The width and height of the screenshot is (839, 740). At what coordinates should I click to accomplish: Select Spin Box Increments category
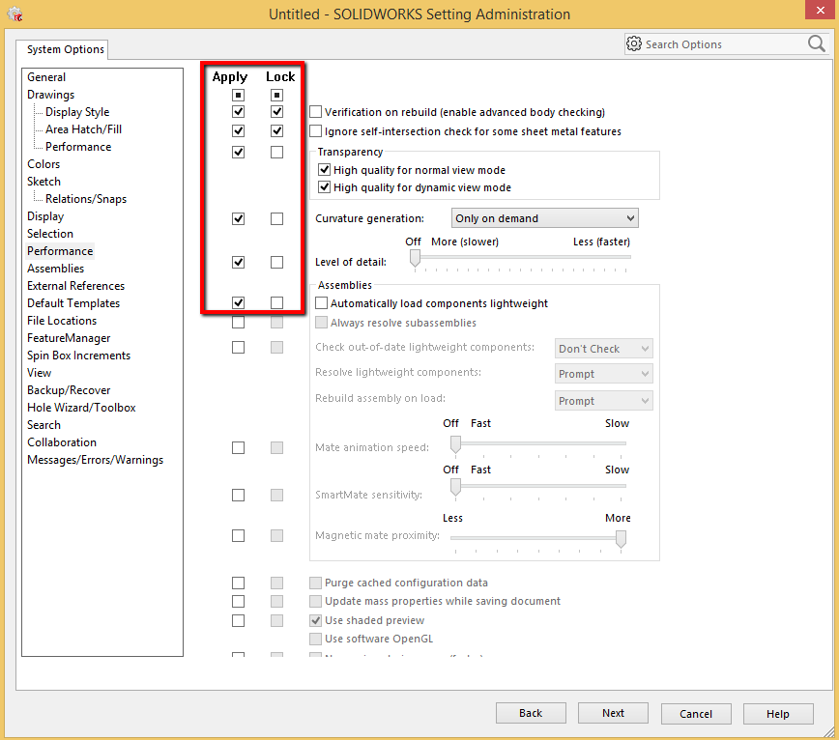tap(78, 356)
